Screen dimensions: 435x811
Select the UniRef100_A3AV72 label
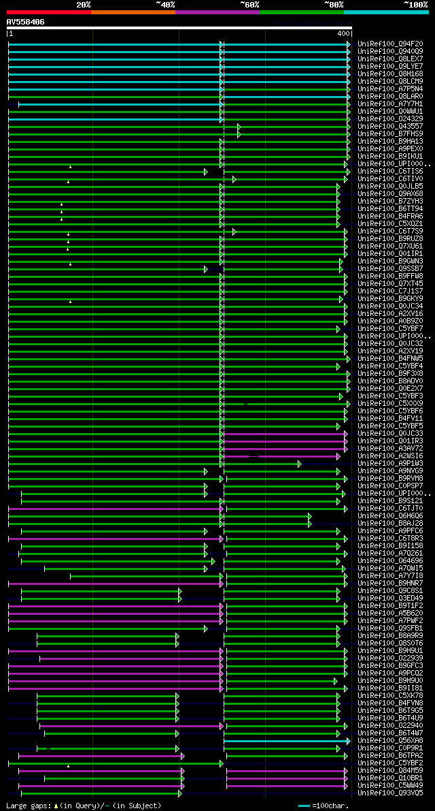(x=390, y=449)
